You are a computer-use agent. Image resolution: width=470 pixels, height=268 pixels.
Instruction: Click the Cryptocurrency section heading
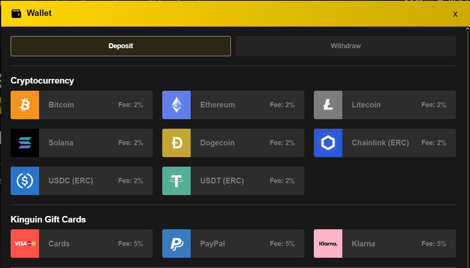(x=42, y=80)
